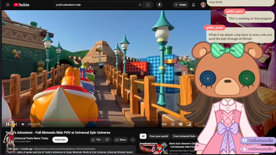The image size is (276, 155).
Task: Open the video player settings gear
Action: coord(181,124)
